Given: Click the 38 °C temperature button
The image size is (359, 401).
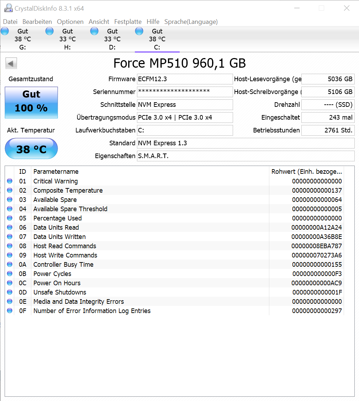Looking at the screenshot, I should tap(31, 149).
